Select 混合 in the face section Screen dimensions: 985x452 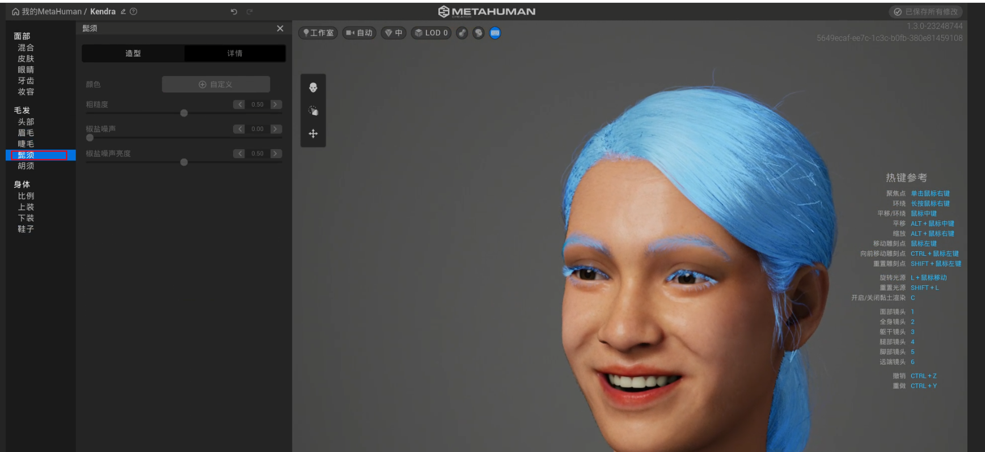tap(26, 48)
